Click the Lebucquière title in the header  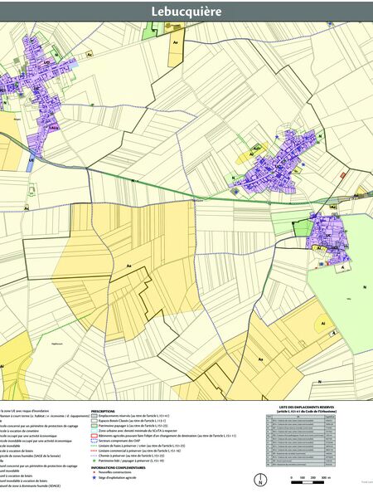point(186,12)
